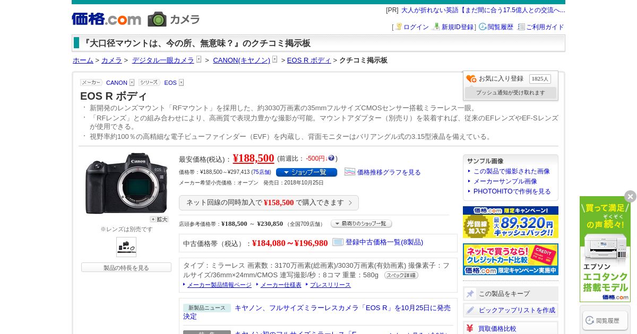Click the ご利用ガイド book icon

tap(521, 27)
